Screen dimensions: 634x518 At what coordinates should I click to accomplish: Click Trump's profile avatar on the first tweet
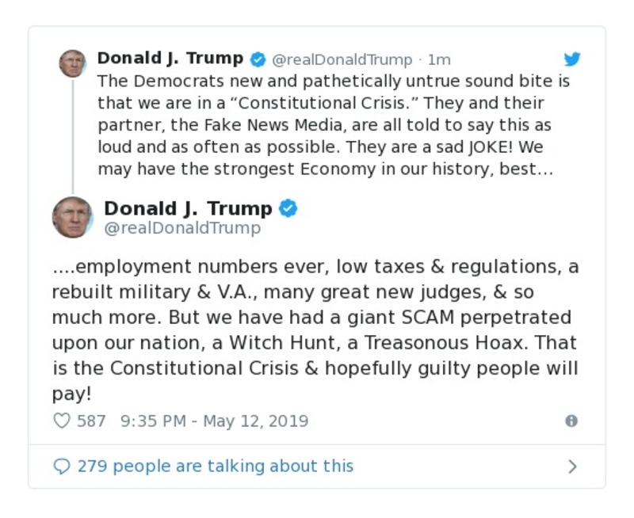72,63
